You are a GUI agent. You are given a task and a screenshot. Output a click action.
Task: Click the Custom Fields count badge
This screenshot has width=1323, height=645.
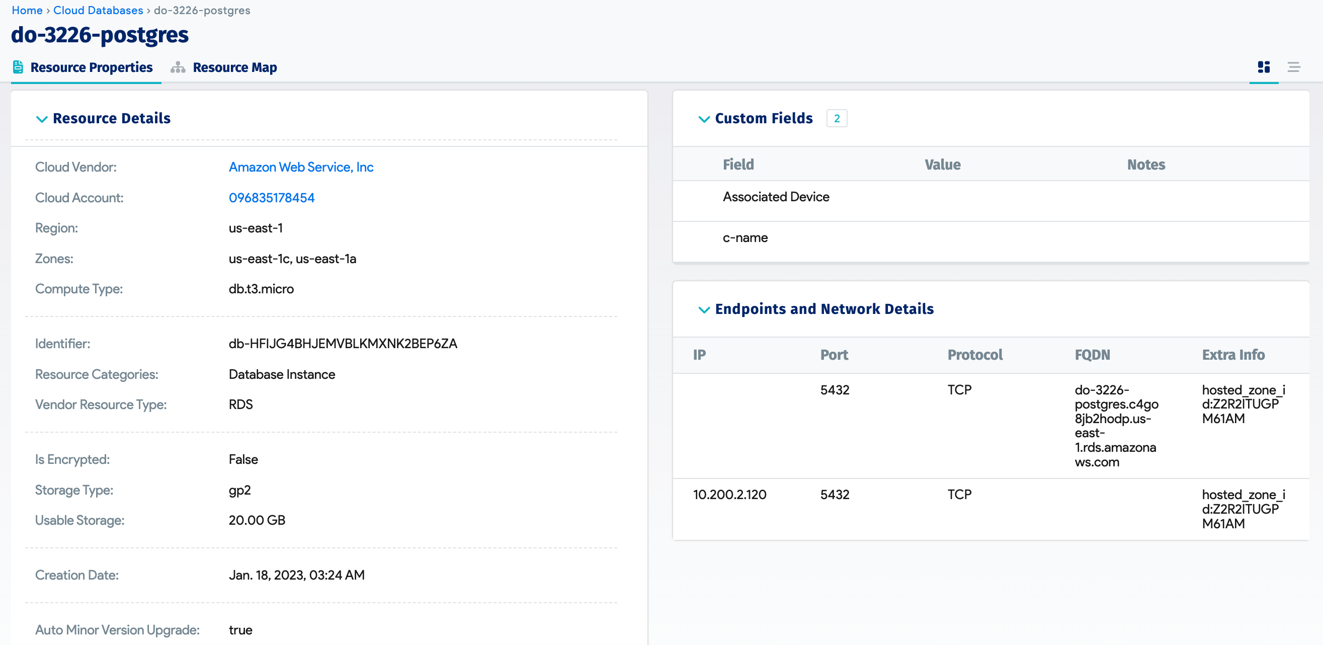coord(836,119)
